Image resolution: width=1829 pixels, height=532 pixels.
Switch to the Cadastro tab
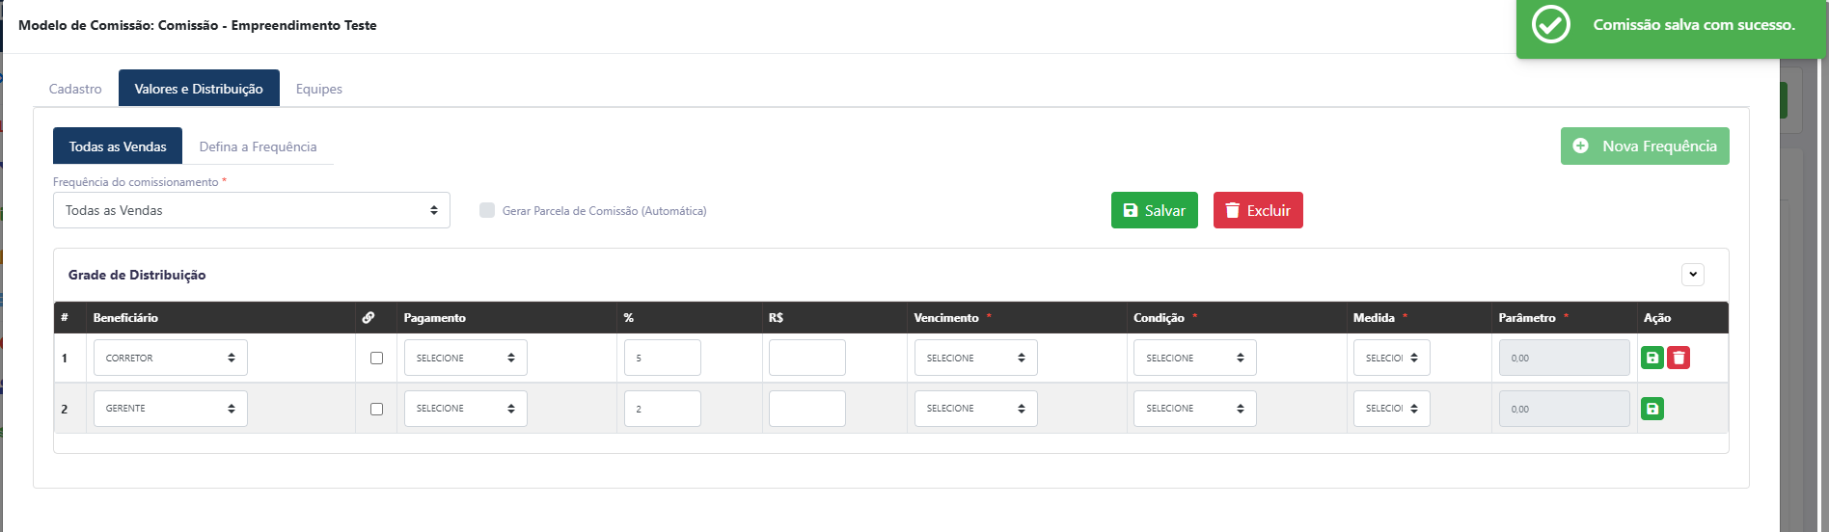pos(75,89)
